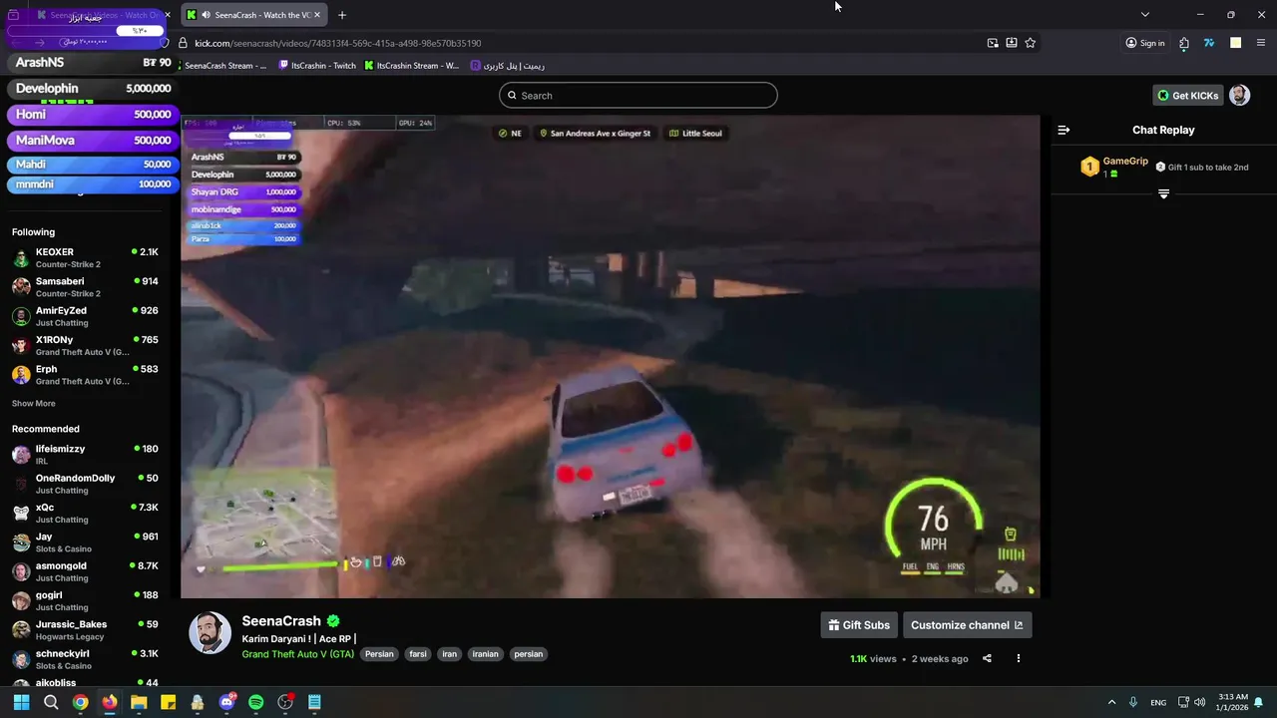The image size is (1277, 718).
Task: Open the browser extensions puzzle icon
Action: (1184, 43)
